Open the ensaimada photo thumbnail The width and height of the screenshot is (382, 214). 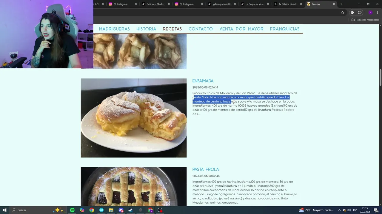(134, 118)
